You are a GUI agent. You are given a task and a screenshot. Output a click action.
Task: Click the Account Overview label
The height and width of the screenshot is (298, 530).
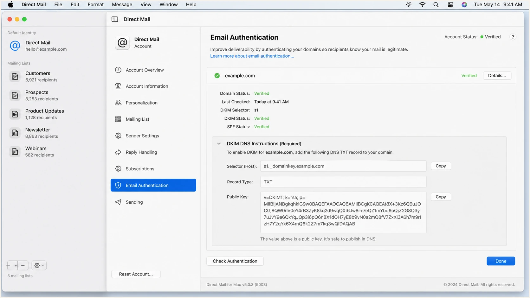[145, 70]
